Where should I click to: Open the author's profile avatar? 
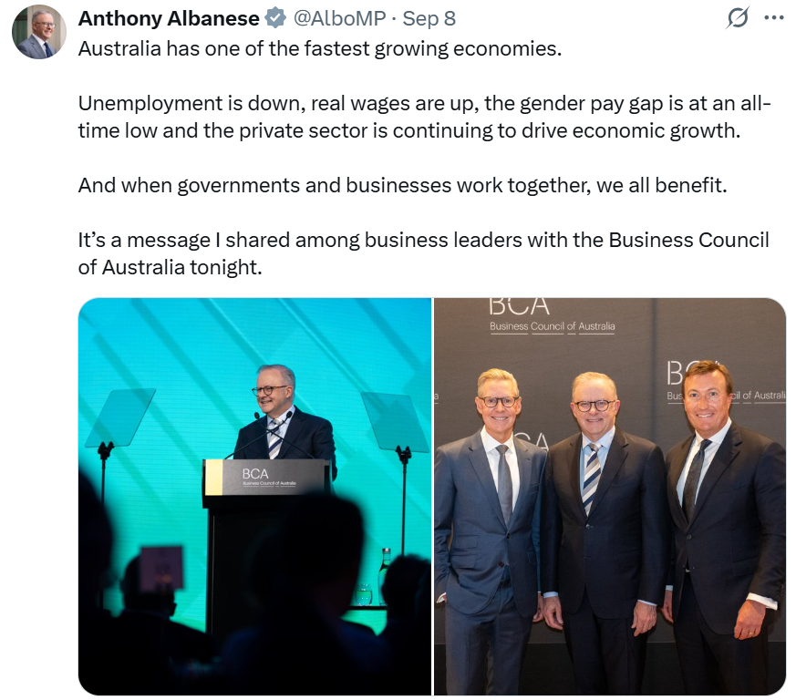pyautogui.click(x=39, y=32)
